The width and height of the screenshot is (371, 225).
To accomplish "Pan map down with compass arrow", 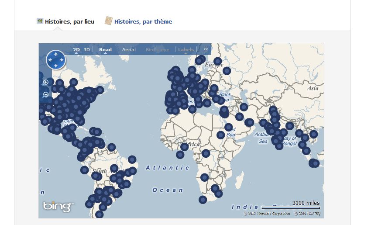I will (56, 66).
